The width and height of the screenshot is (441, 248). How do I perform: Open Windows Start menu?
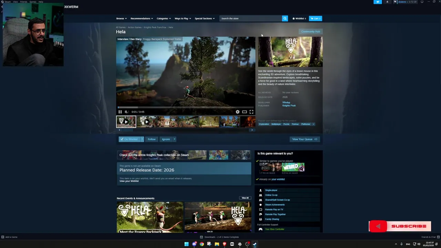(x=186, y=244)
